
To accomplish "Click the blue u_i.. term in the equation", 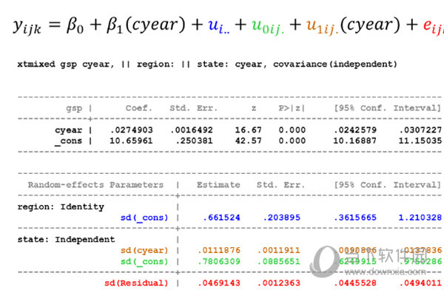I will 219,27.
